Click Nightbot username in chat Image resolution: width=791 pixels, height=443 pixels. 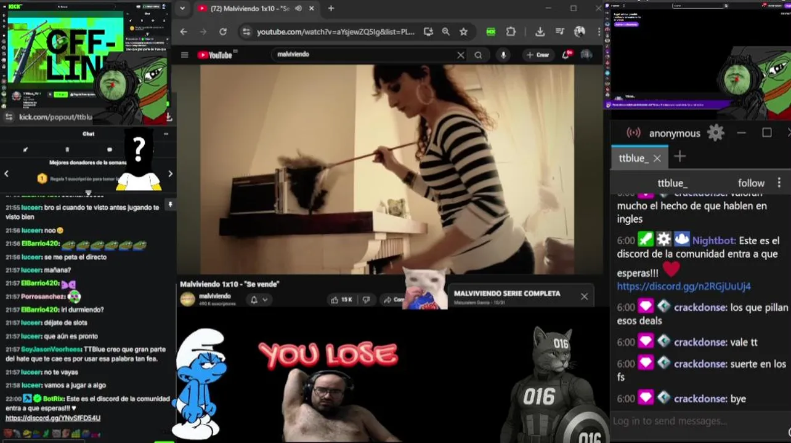point(713,241)
